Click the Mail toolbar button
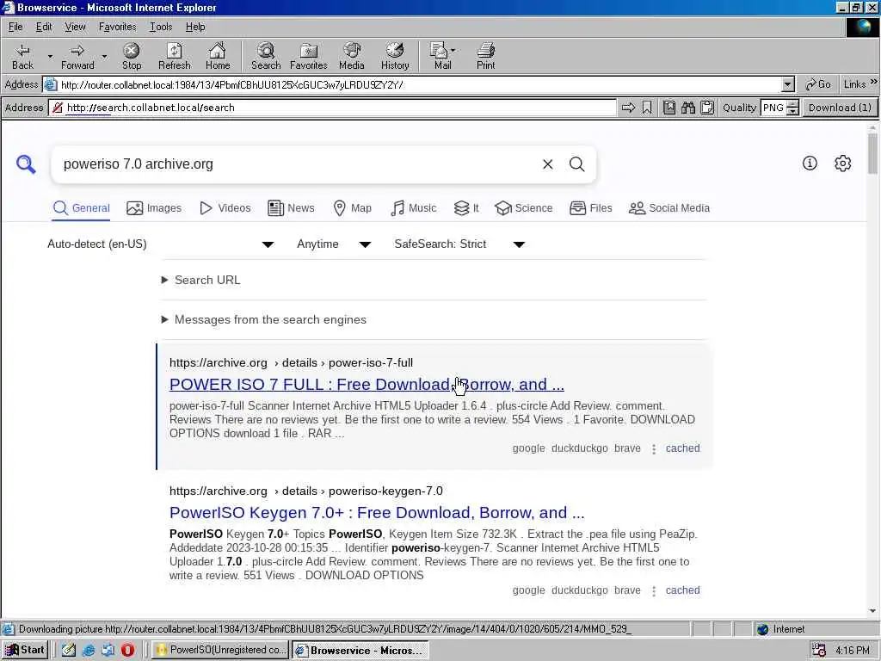Image resolution: width=881 pixels, height=661 pixels. click(440, 56)
